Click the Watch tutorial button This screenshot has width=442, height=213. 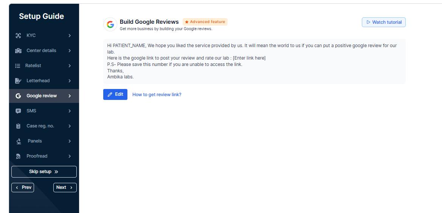[384, 22]
